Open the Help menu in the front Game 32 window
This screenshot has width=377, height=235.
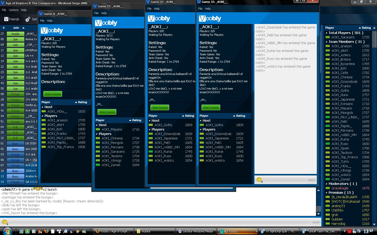pyautogui.click(x=208, y=9)
